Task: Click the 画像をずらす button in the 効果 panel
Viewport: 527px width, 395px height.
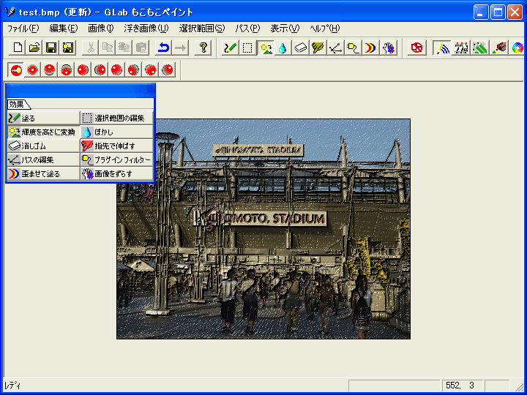Action: pos(116,173)
